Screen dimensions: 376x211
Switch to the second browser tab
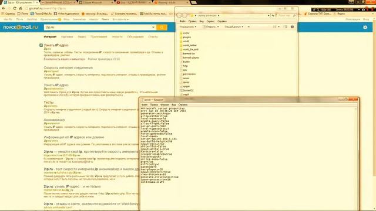point(59,2)
